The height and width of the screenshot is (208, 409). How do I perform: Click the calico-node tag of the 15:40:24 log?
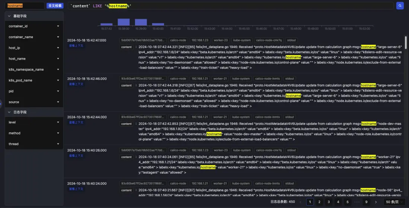[x=178, y=183]
